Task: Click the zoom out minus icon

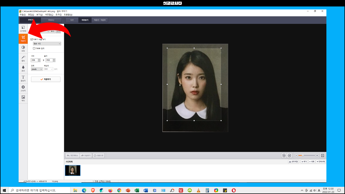Action: click(296, 155)
